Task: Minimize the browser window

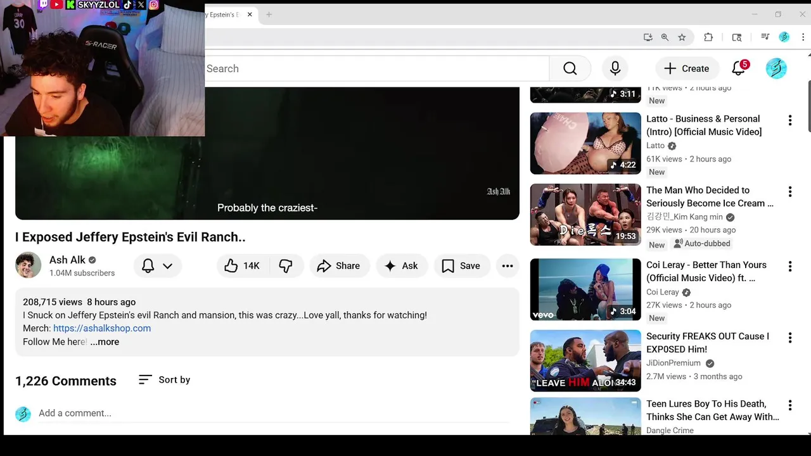Action: [755, 14]
